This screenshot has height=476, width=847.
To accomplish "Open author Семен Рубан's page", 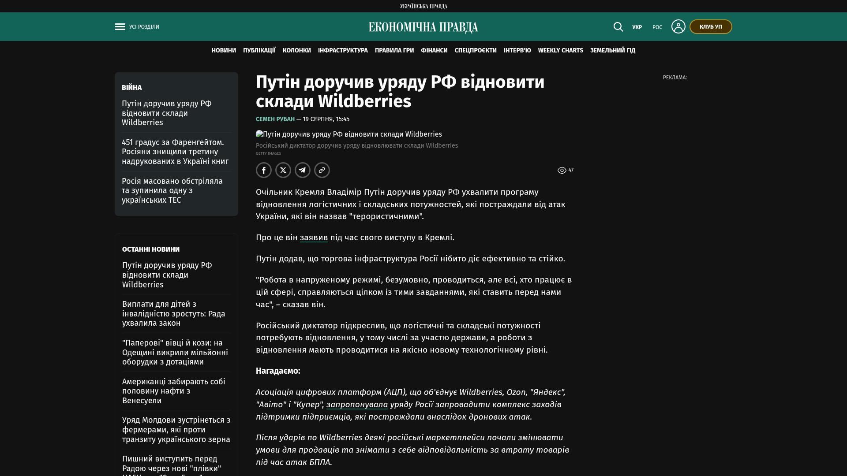I will point(275,119).
